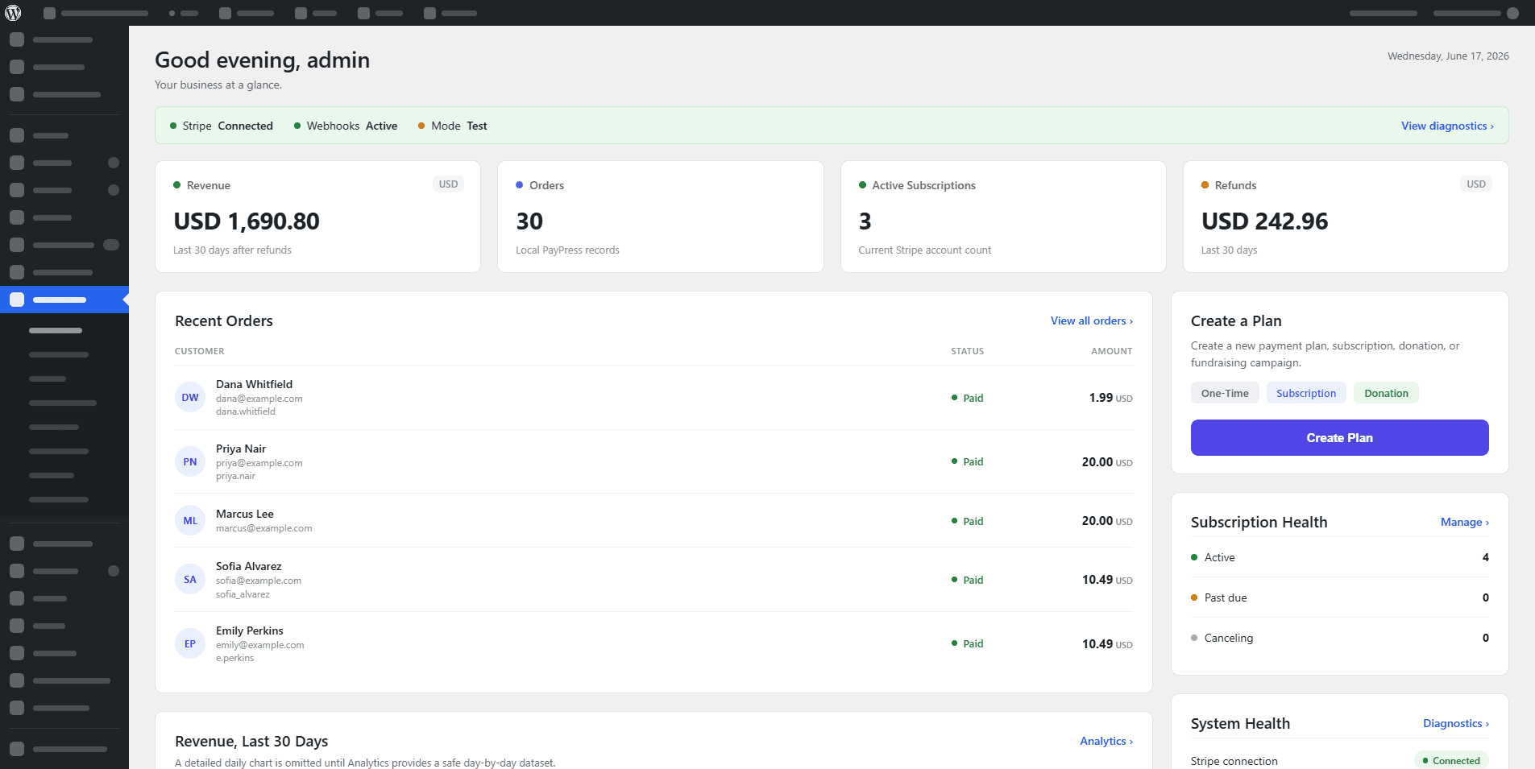Select the Subscription plan type chip
Screen dimensions: 1535x769
(x=1306, y=393)
